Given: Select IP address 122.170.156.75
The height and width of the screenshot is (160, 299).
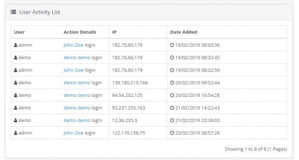Looking at the screenshot, I should point(128,133).
